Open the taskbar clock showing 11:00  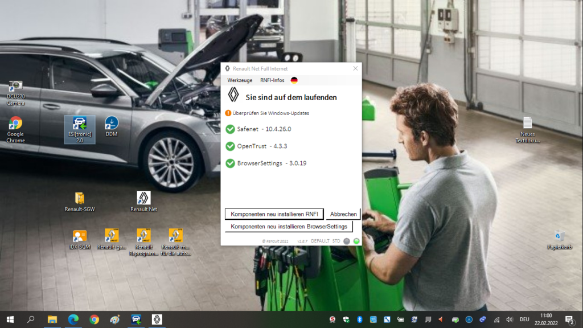pyautogui.click(x=546, y=319)
